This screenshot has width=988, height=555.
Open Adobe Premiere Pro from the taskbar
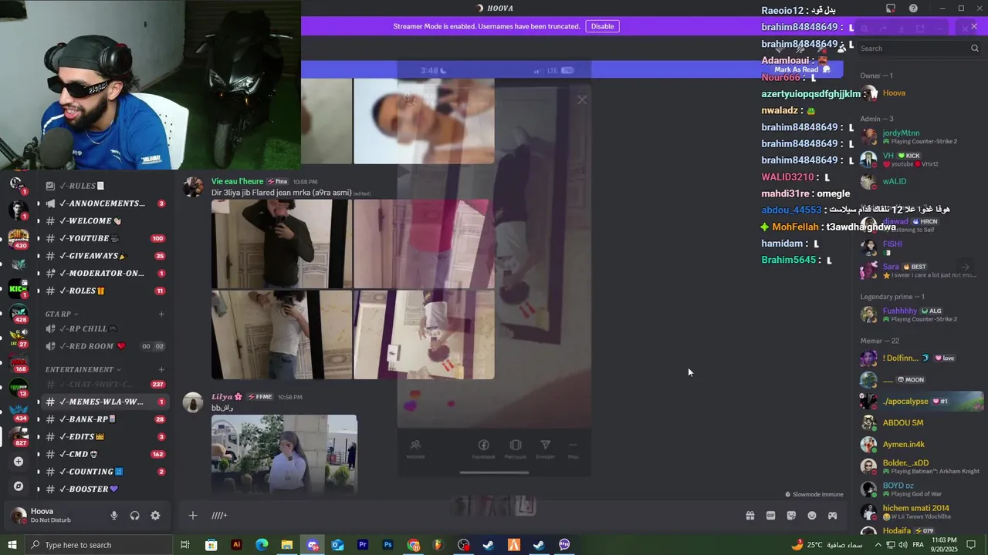point(363,545)
